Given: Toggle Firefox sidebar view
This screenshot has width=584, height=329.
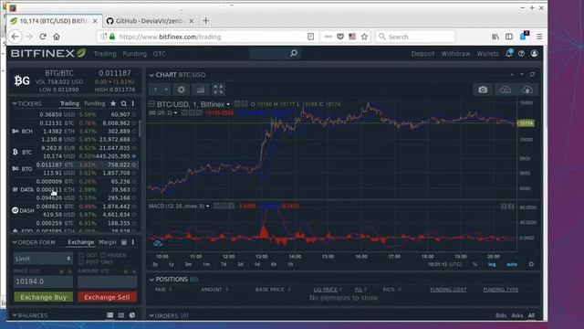Looking at the screenshot, I should [x=509, y=37].
